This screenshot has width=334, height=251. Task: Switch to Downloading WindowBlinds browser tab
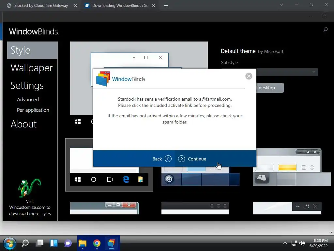(x=120, y=6)
